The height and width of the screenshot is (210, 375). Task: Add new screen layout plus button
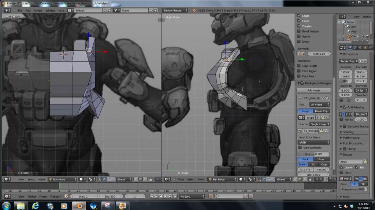(x=105, y=10)
